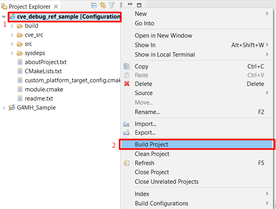Click the Import icon in context menu
This screenshot has height=209, width=276.
[127, 124]
